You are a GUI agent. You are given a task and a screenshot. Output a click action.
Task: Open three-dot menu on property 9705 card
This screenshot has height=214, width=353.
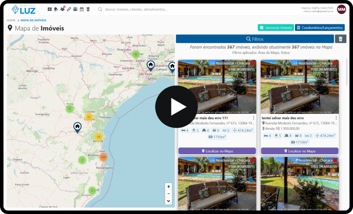[x=336, y=118]
